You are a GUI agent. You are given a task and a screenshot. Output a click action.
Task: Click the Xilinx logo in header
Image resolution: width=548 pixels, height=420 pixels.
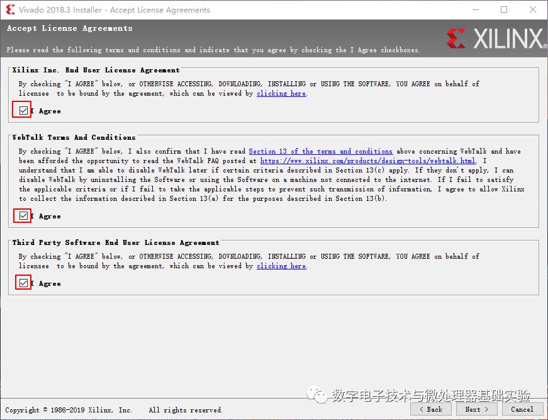pyautogui.click(x=496, y=38)
